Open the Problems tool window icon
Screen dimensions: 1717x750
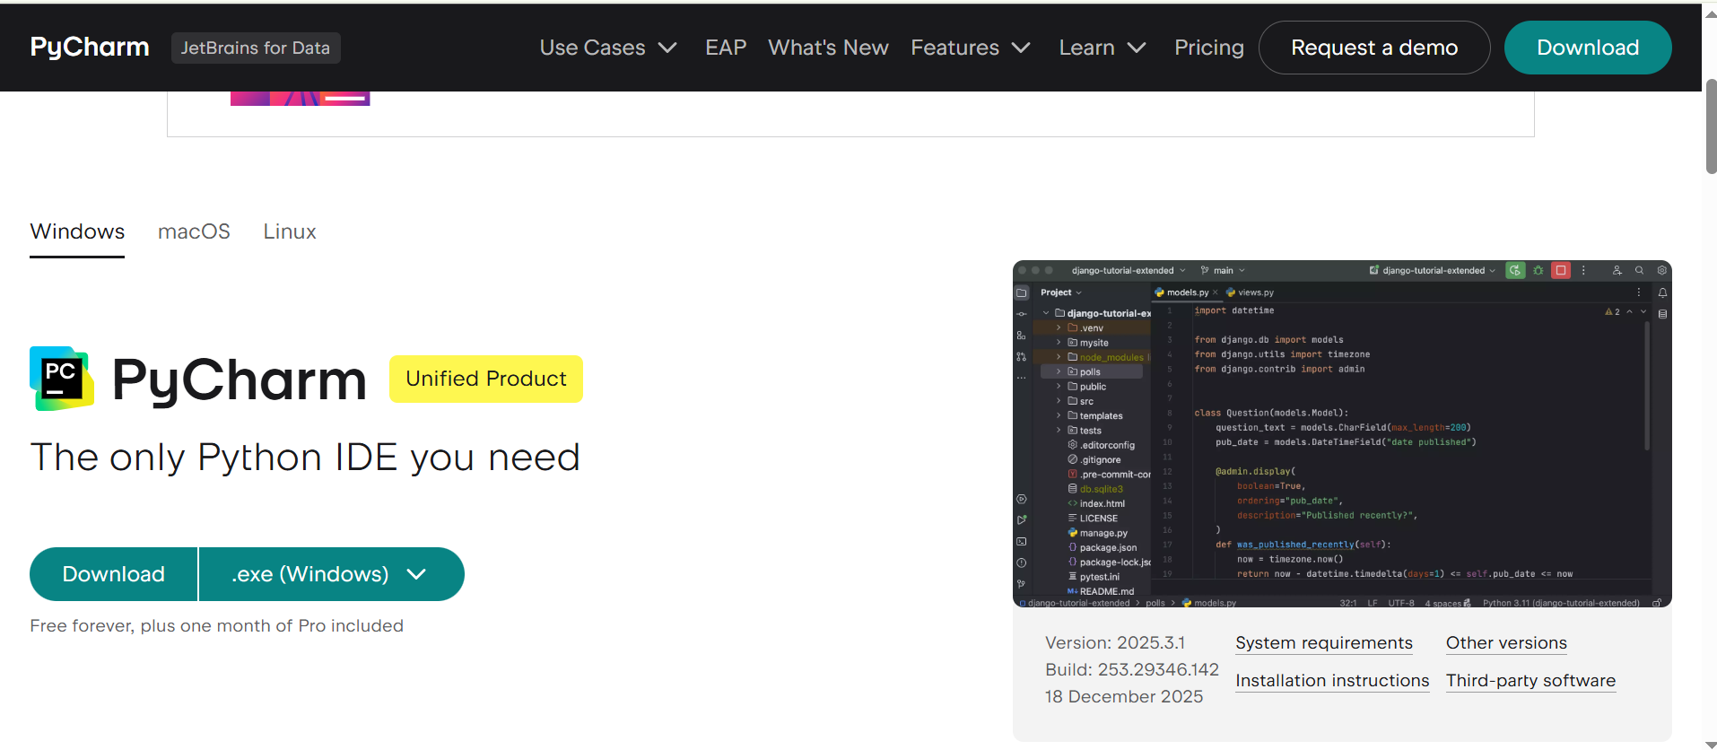[1022, 562]
